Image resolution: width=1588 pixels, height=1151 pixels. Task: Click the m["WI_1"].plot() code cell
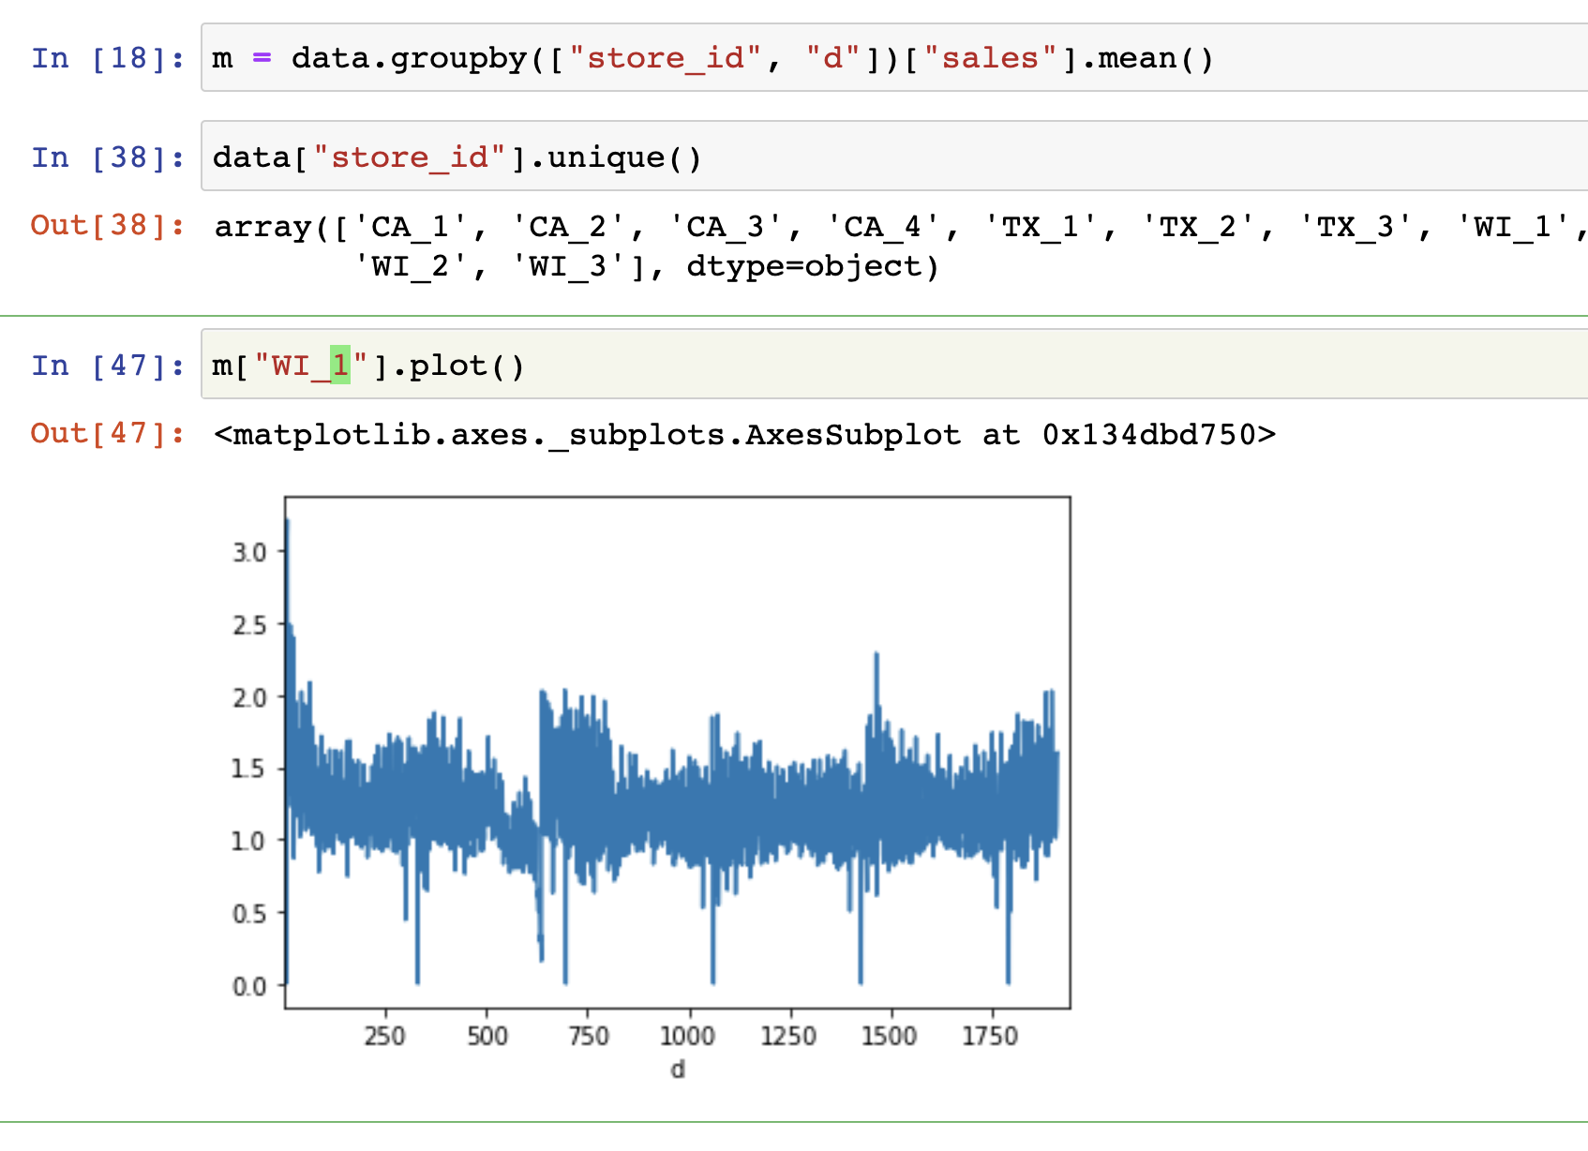[894, 365]
